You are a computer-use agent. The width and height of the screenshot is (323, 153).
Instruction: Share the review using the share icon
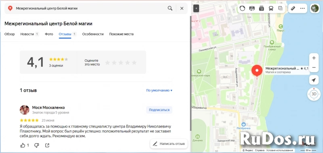[x=47, y=145]
